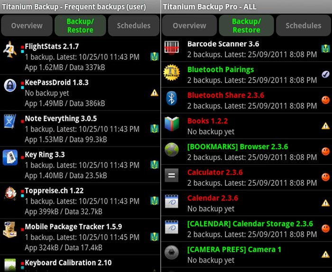Tap the smiley badge for Calculator 2.3.6
Screen dimensions: 332x272
tap(326, 177)
